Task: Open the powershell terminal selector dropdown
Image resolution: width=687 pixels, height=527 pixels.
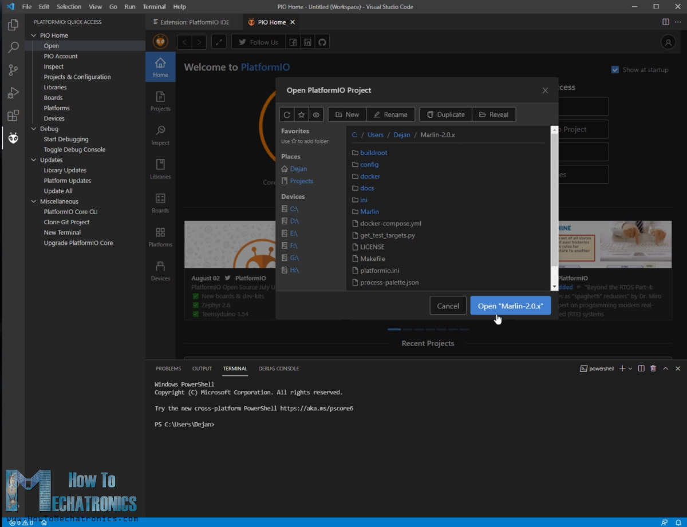Action: point(630,368)
